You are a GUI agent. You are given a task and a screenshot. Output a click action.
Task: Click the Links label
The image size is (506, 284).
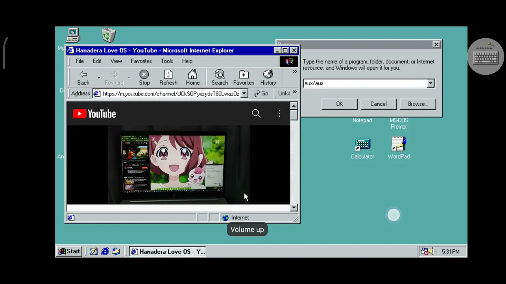point(284,93)
